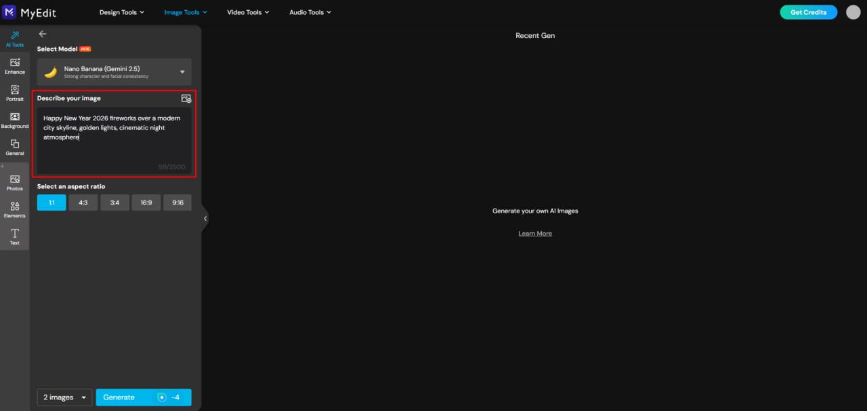This screenshot has height=411, width=867.
Task: Select the 3:4 aspect ratio
Action: point(114,202)
